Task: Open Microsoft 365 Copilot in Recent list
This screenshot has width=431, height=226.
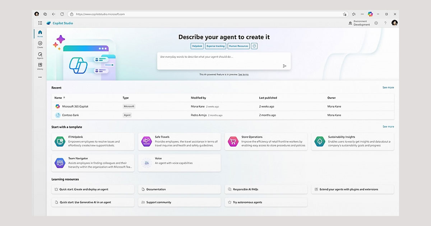Action: click(x=75, y=107)
